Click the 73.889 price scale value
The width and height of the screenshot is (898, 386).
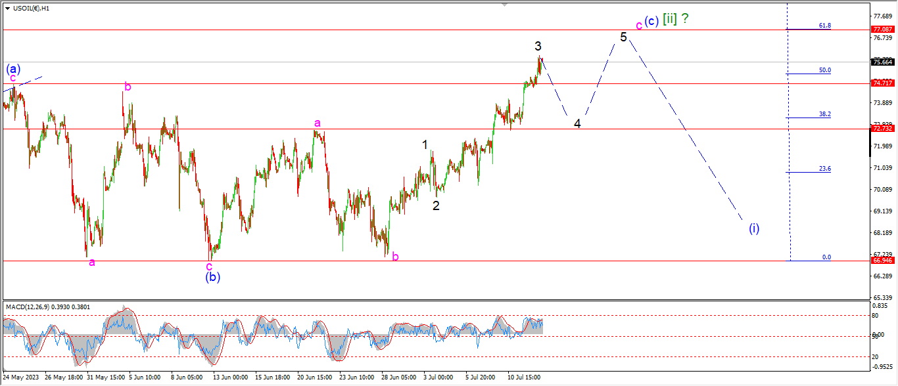(882, 102)
